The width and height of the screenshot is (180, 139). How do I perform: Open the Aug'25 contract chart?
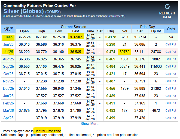point(8,59)
